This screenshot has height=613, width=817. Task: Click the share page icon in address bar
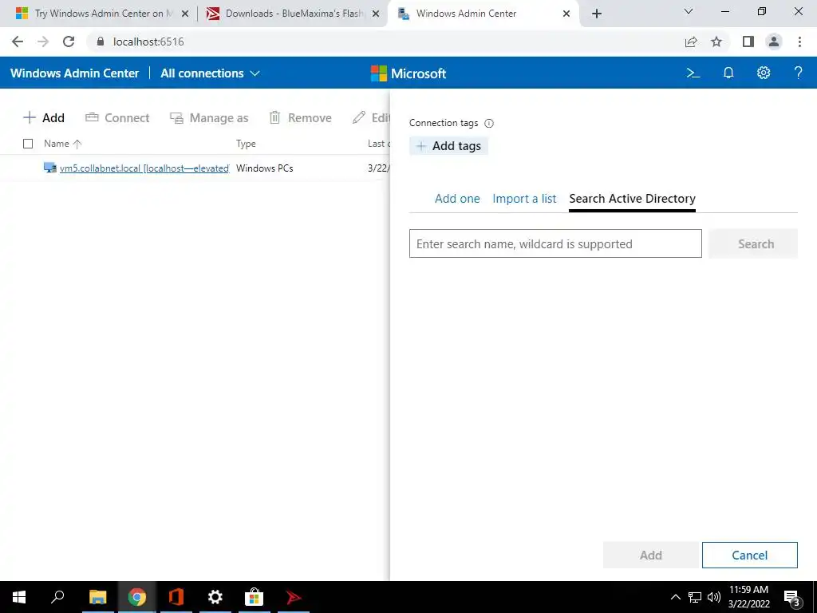[x=691, y=42]
